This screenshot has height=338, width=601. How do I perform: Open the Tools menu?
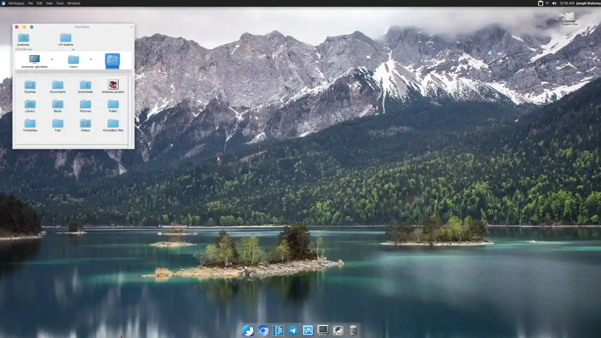click(59, 3)
